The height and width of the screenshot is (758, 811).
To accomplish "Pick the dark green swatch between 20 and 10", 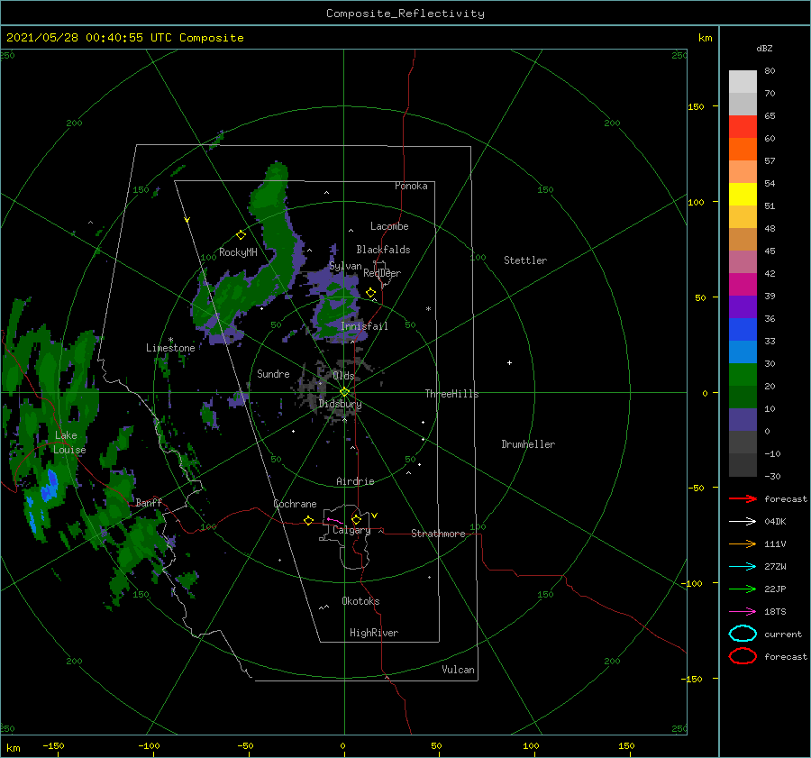I will coord(743,397).
